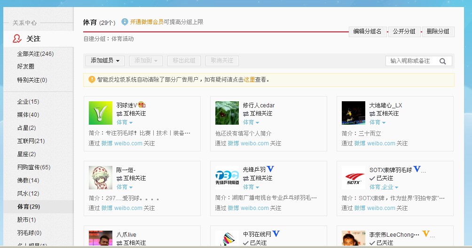Open 羽球迷V green avatar
Image resolution: width=472 pixels, height=248 pixels.
click(101, 113)
